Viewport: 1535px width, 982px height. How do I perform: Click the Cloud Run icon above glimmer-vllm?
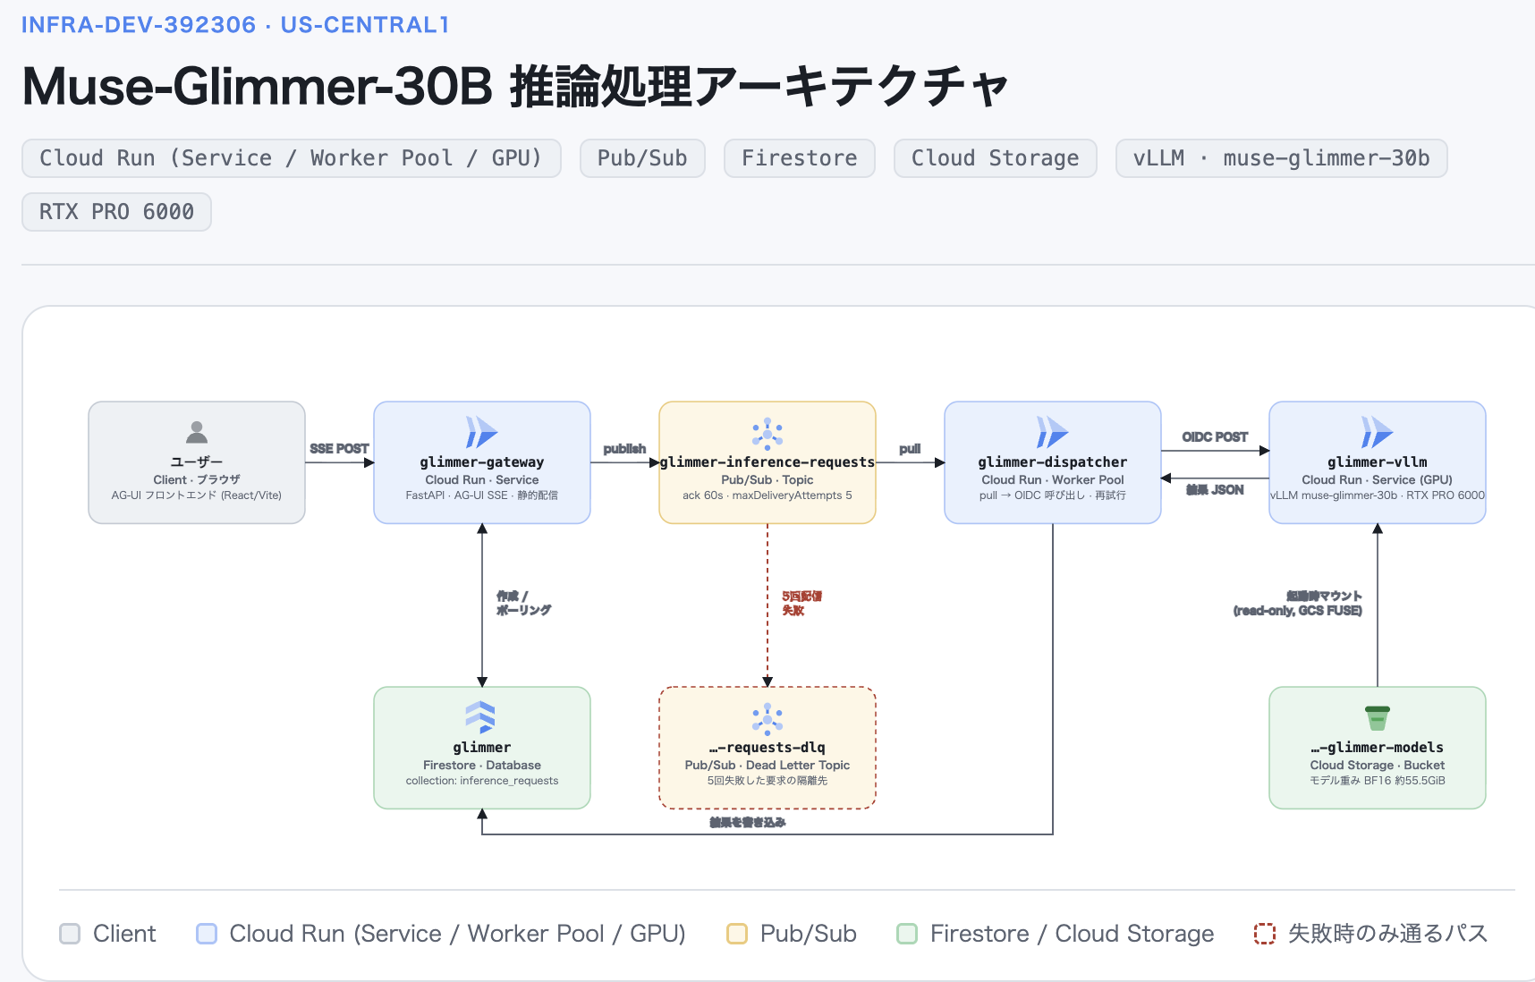pos(1377,432)
